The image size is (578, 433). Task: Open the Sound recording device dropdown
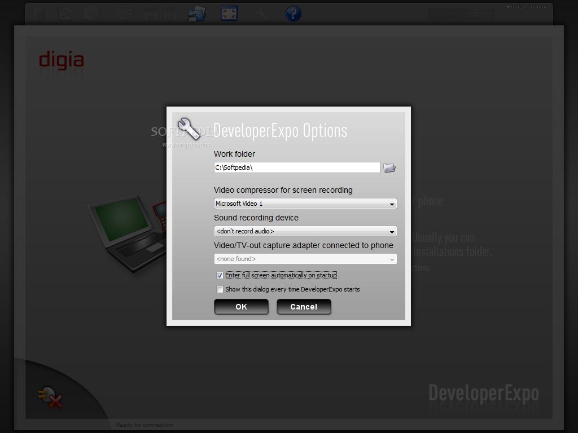click(x=305, y=231)
